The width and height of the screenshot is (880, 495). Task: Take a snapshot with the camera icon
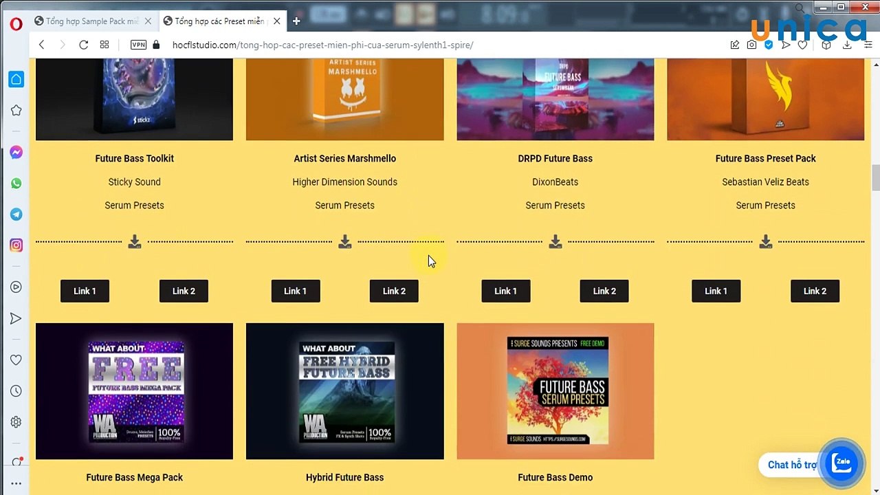tap(752, 45)
